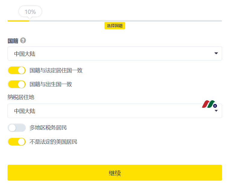Click the yellow portion of progress bar

coord(18,21)
